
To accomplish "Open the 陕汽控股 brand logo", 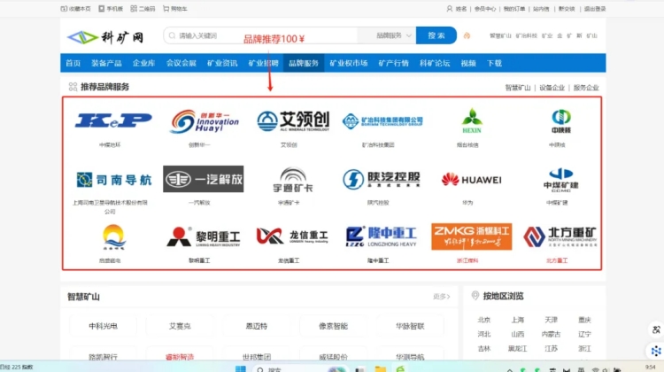I will coord(382,179).
